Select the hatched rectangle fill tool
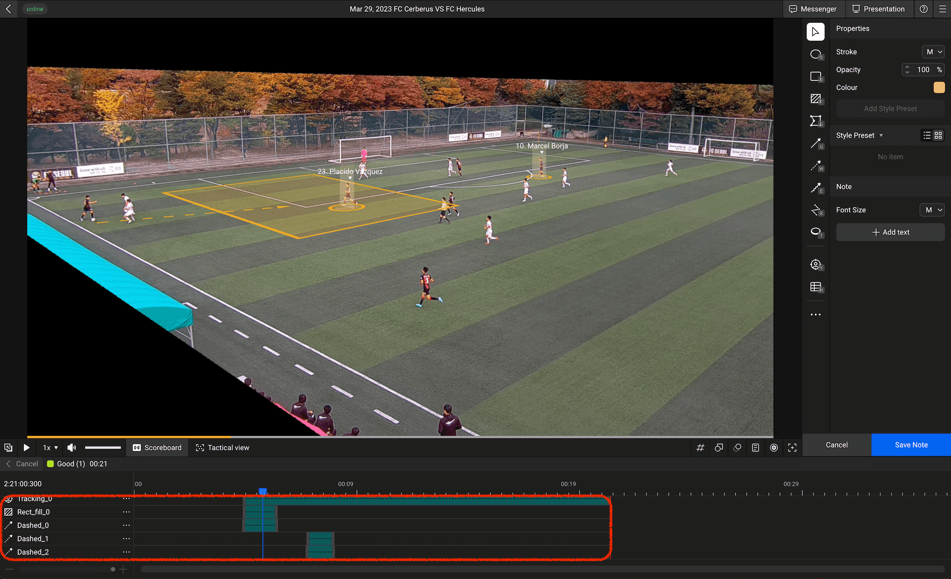Screen dimensions: 951x579 tap(815, 99)
